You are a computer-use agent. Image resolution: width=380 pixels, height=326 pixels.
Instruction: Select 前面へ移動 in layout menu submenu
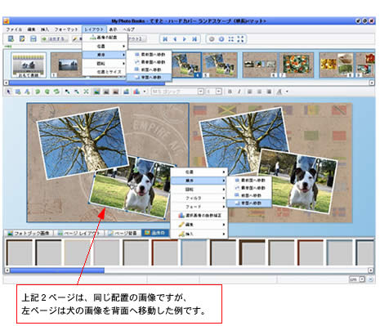pyautogui.click(x=150, y=69)
